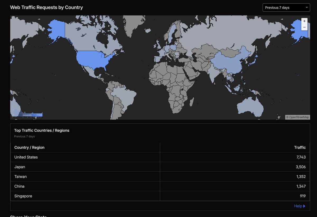
Task: Select the Taiwan row
Action: 160,177
